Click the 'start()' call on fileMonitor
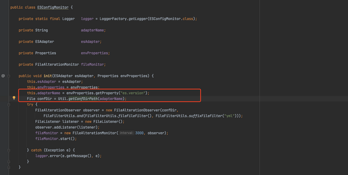348x175 pixels. [67, 139]
